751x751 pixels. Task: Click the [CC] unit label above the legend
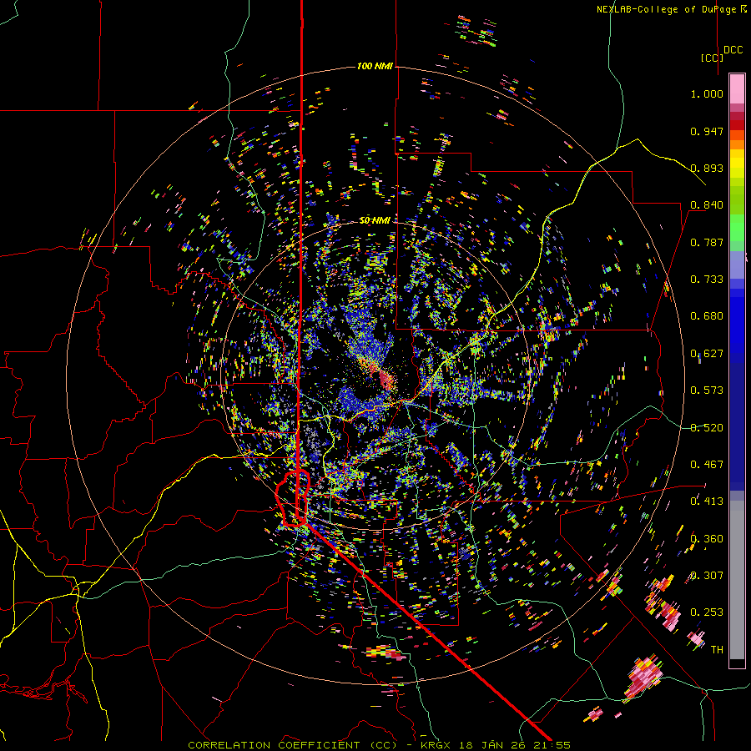coord(712,58)
